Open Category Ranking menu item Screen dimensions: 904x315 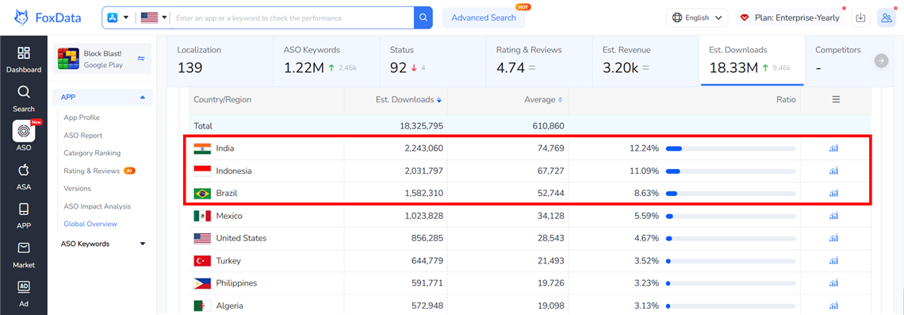(92, 153)
